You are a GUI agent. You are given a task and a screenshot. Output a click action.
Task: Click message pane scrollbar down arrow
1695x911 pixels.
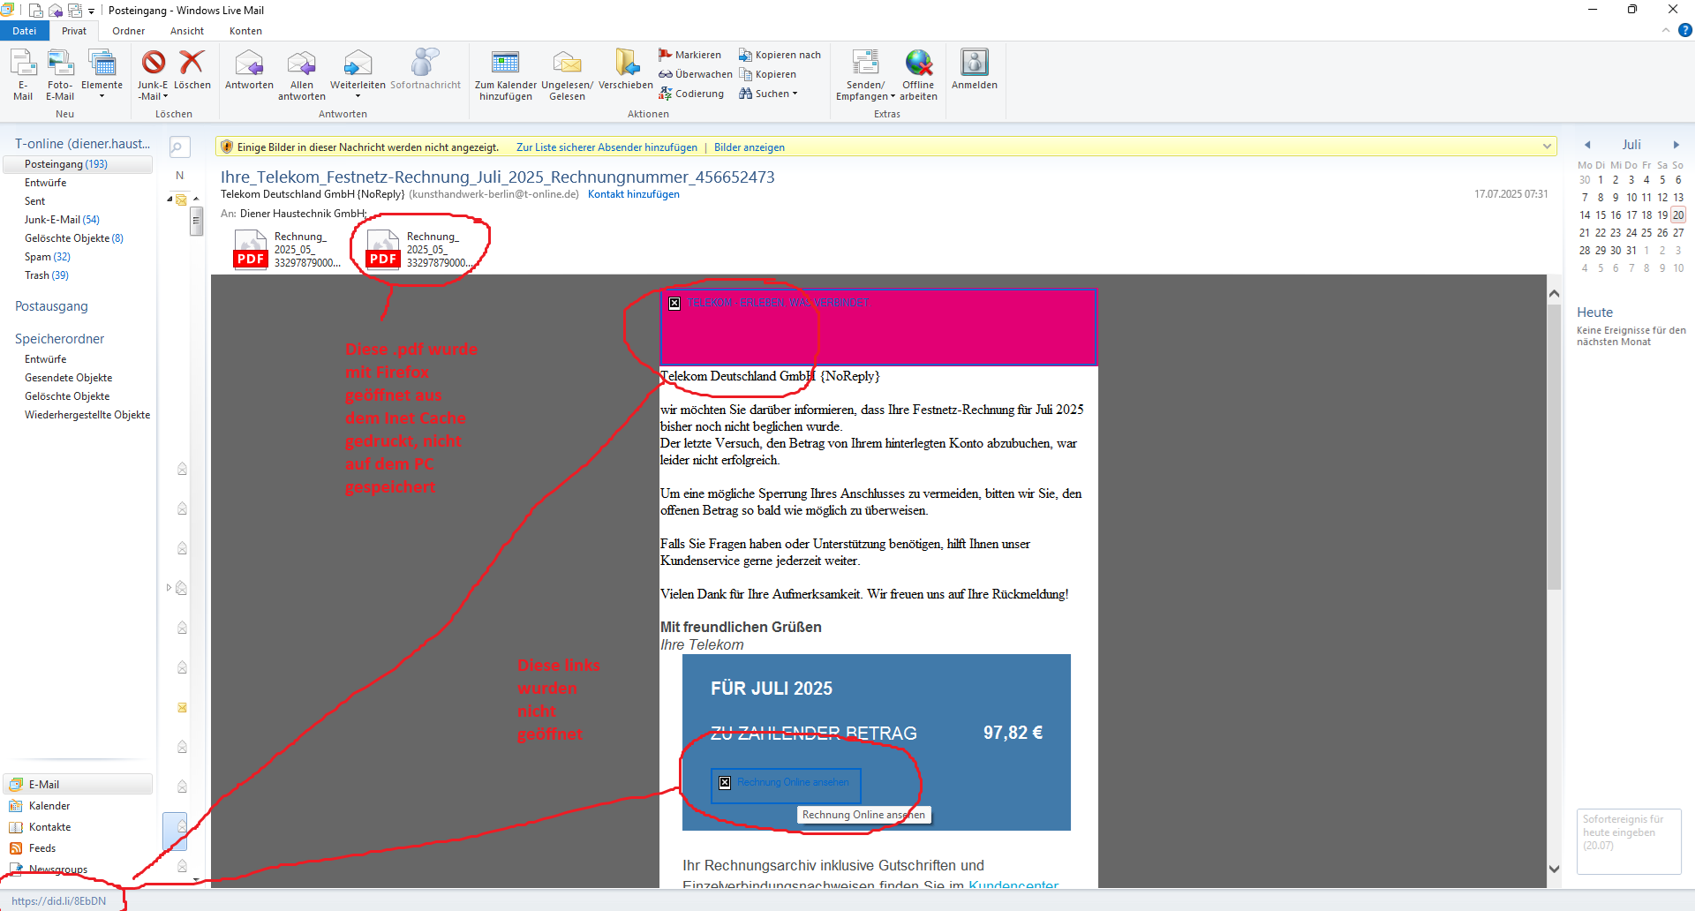tap(1555, 870)
